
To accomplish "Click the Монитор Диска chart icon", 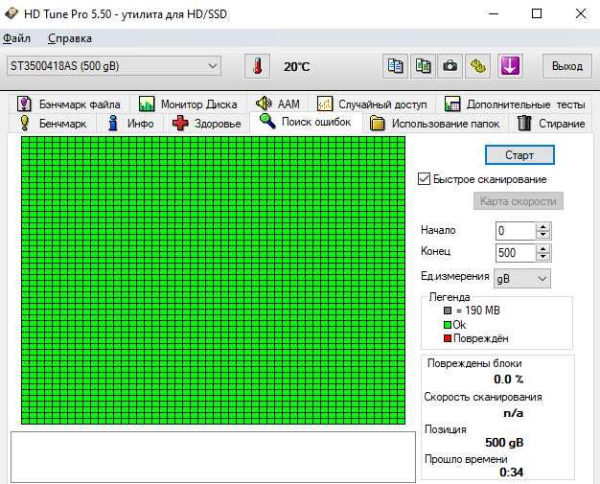I will click(x=147, y=104).
